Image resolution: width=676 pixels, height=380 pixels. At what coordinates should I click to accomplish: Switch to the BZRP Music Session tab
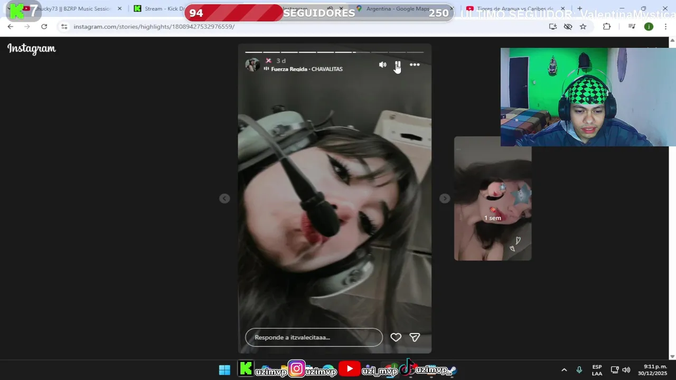pos(72,9)
